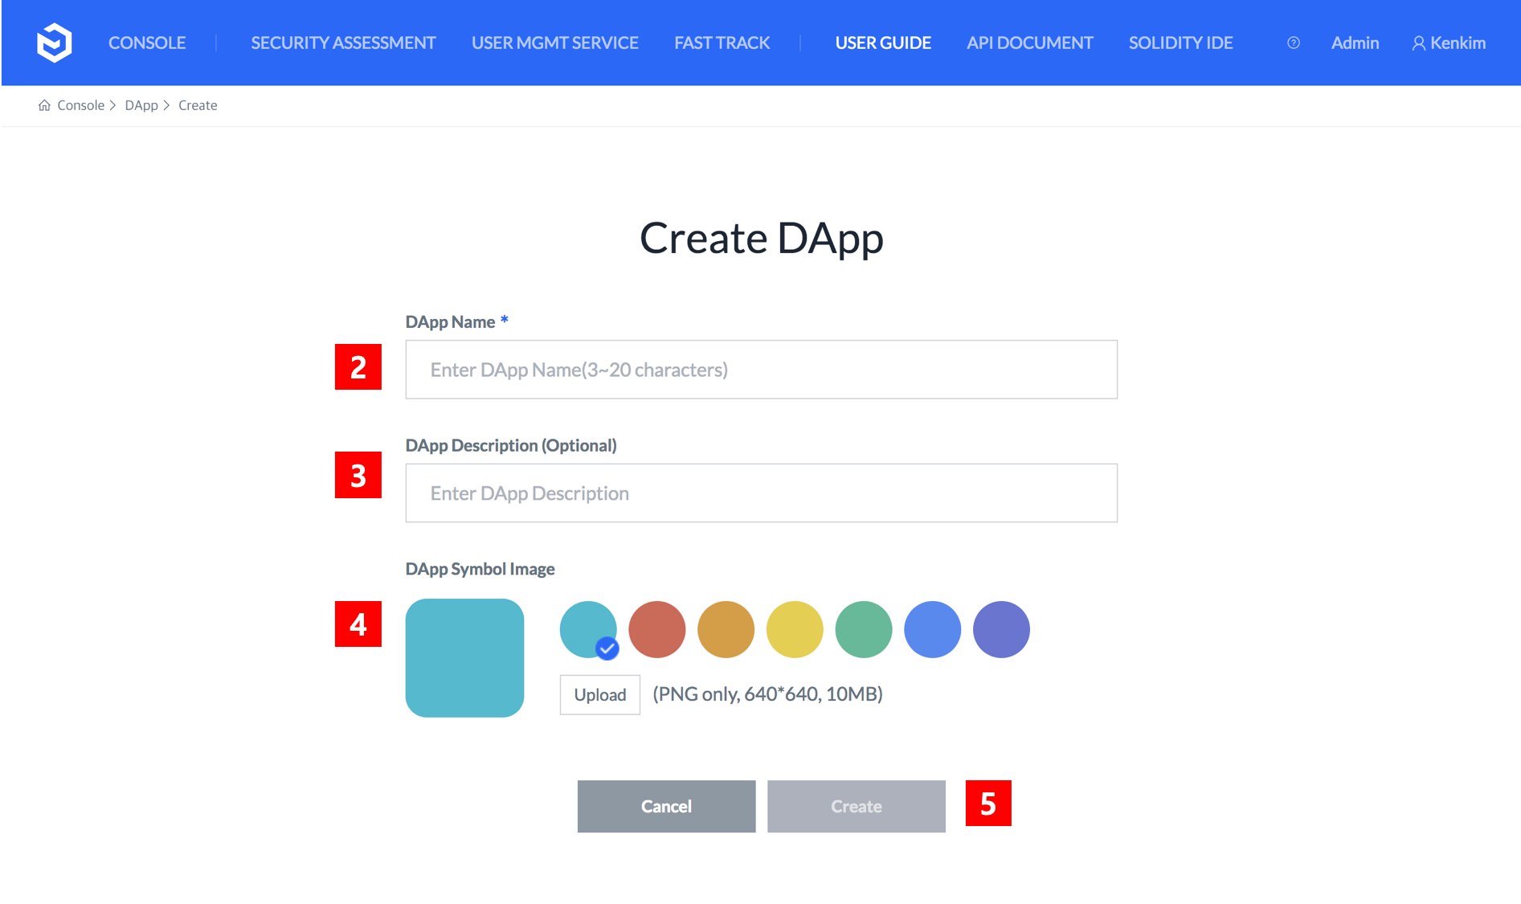Open SECURITY ASSESSMENT in the navigation
The height and width of the screenshot is (904, 1521).
click(343, 43)
